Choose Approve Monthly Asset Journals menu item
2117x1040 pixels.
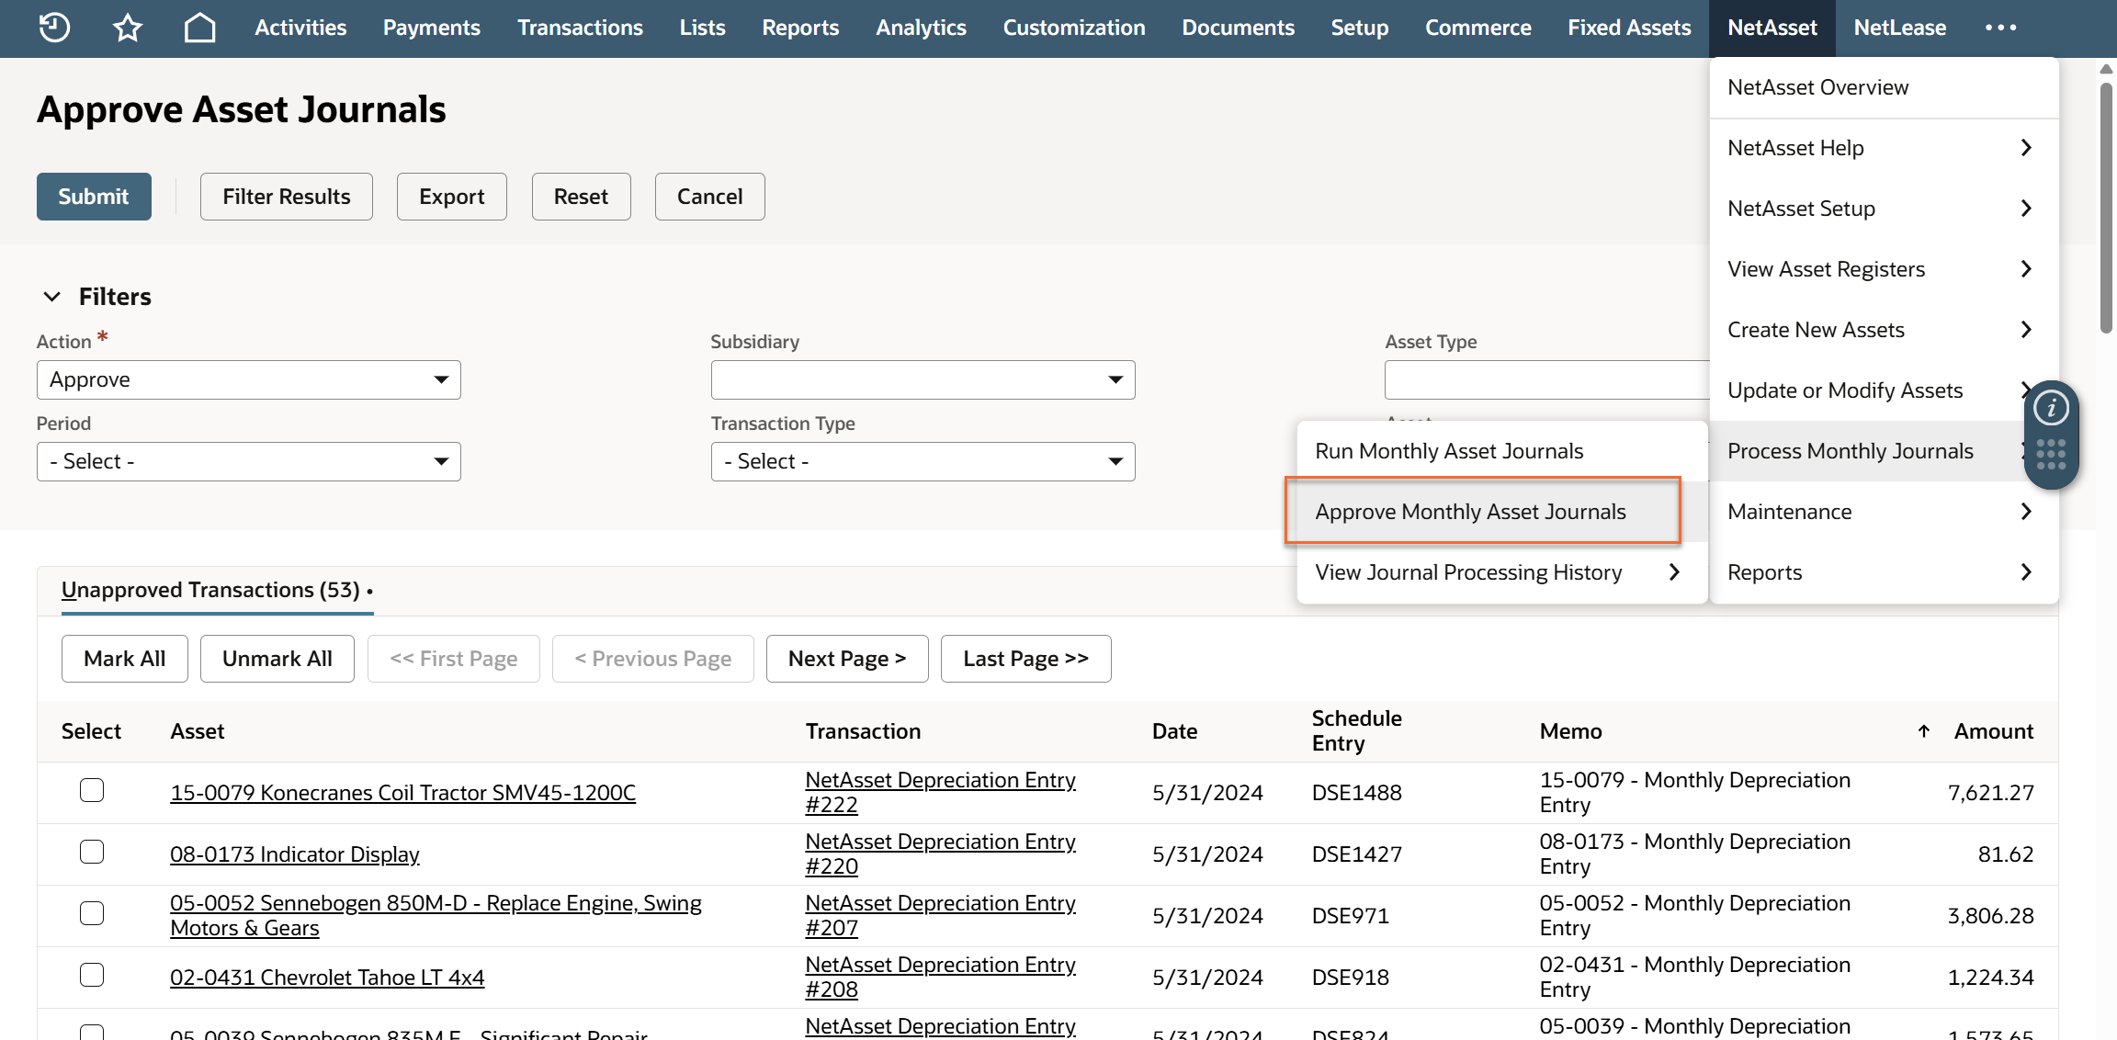click(1470, 512)
